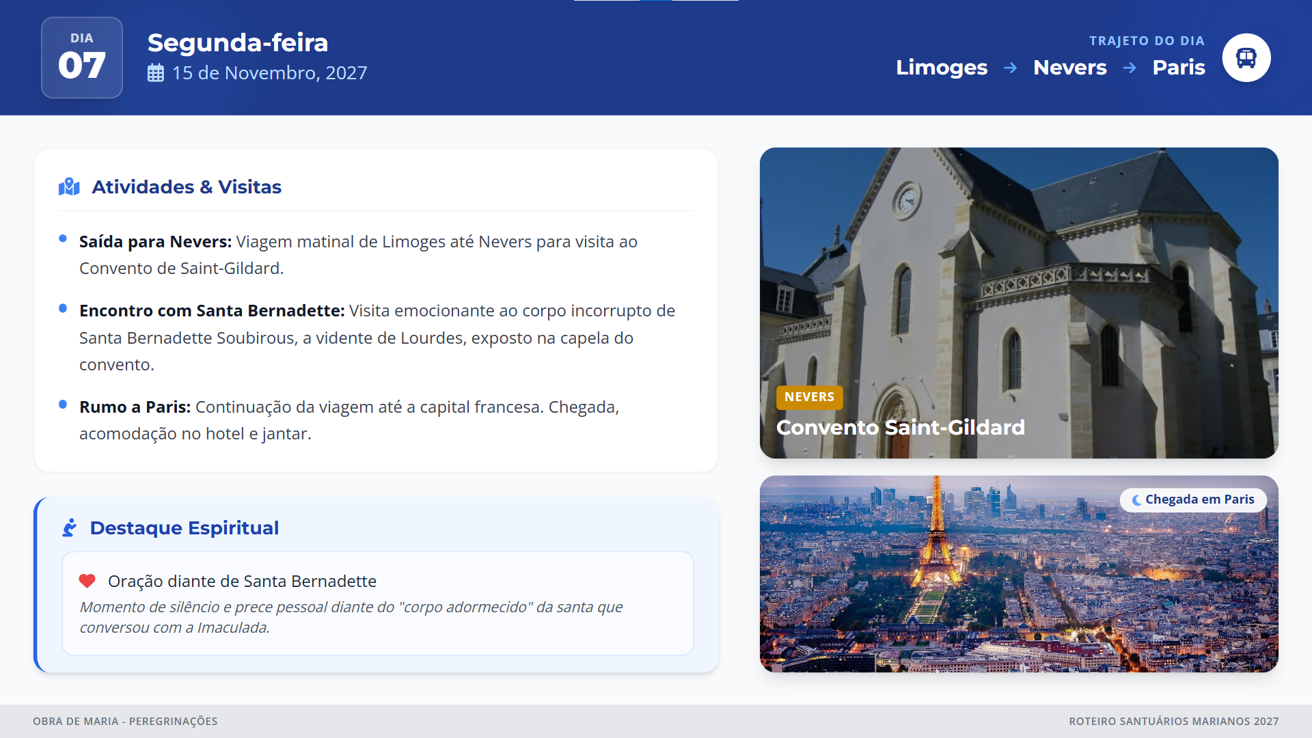Image resolution: width=1312 pixels, height=738 pixels.
Task: Open the Paris Eiffel Tower night photo
Action: click(x=1018, y=588)
